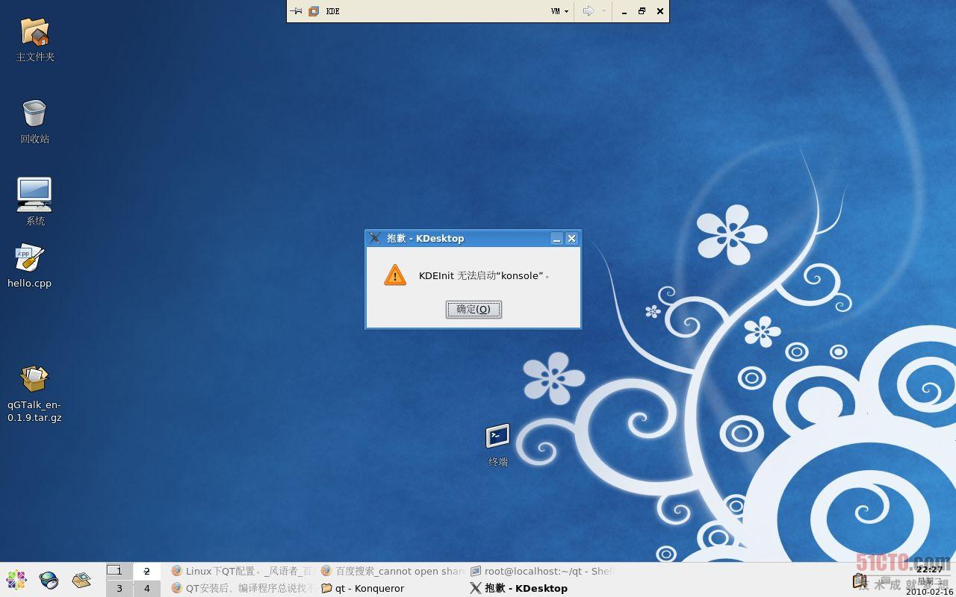Activate the 'qt - Konqueror' taskbar entry

click(x=392, y=588)
